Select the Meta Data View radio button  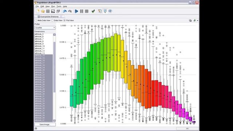36,20
